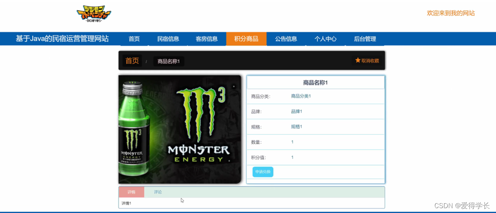Open 后台管理 menu item
The height and width of the screenshot is (213, 496).
tap(365, 39)
